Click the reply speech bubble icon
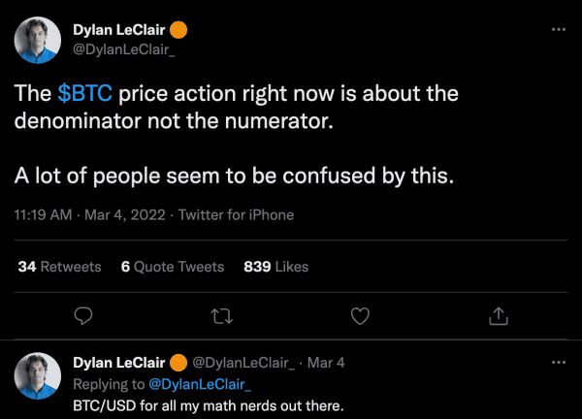The image size is (582, 419). point(83,315)
